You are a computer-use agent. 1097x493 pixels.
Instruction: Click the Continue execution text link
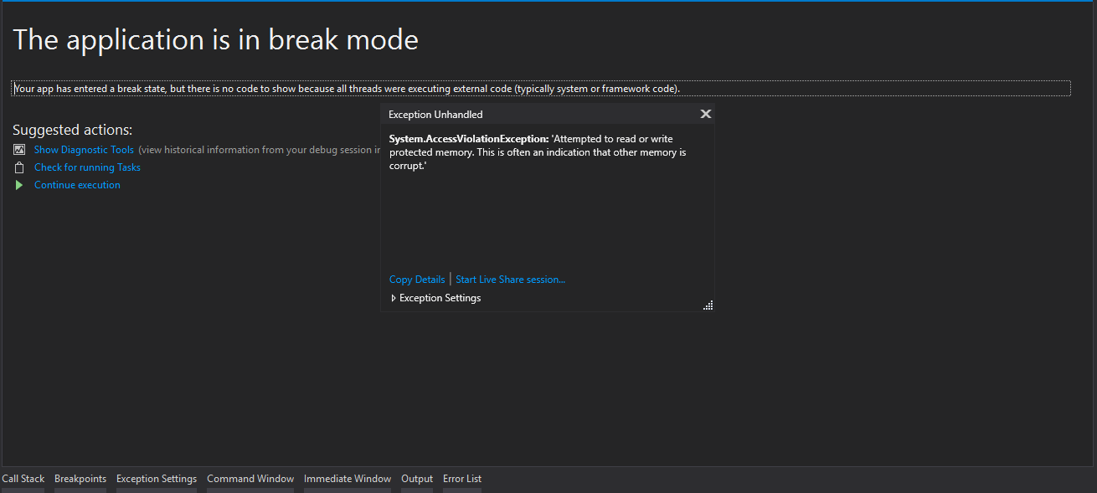(77, 184)
